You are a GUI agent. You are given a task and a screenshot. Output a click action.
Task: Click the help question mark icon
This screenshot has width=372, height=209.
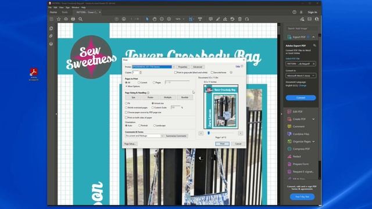tap(294, 12)
